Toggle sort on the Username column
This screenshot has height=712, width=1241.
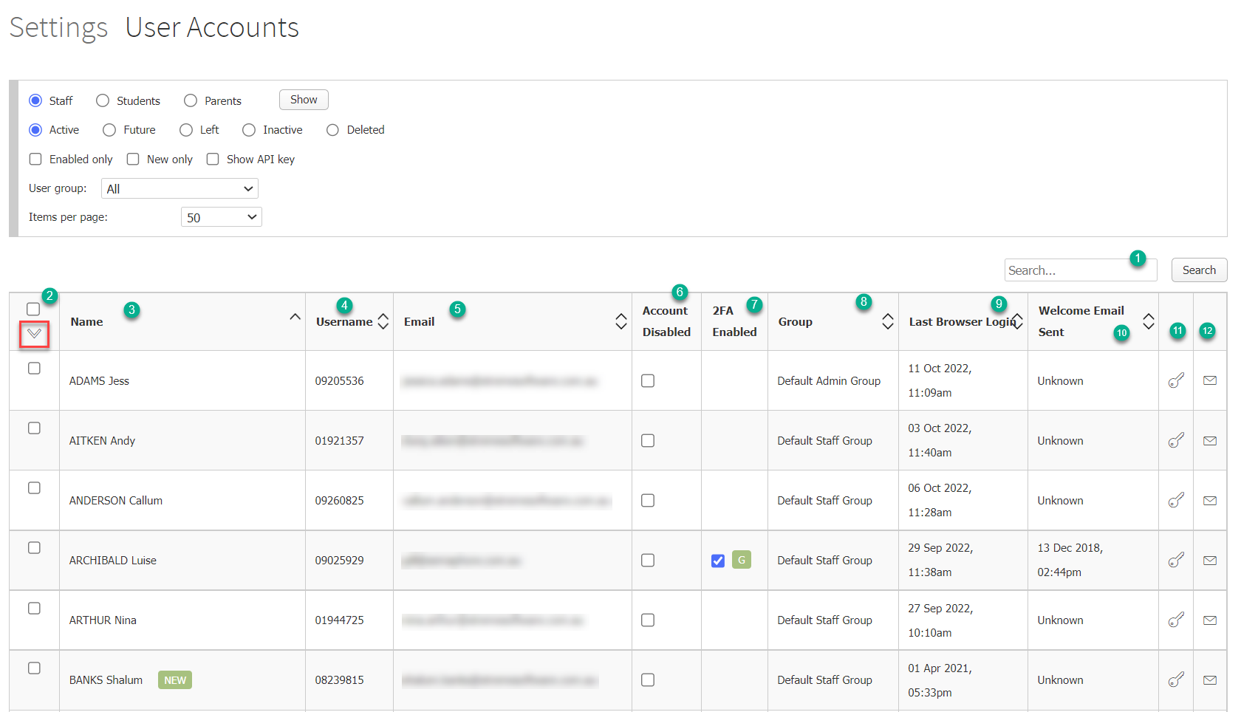tap(383, 321)
